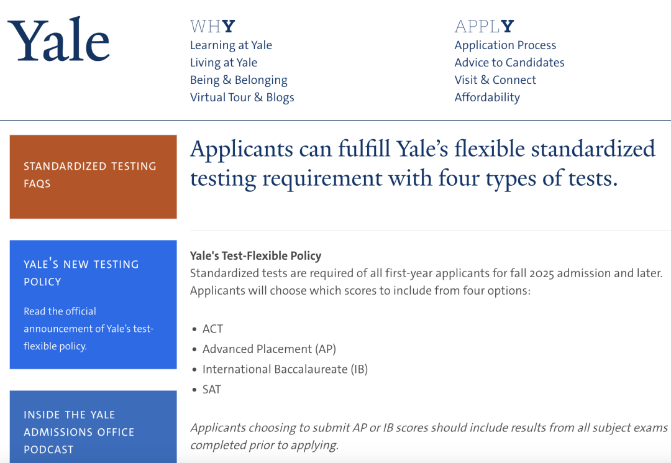Click the ACT list item
This screenshot has width=671, height=463.
click(212, 329)
